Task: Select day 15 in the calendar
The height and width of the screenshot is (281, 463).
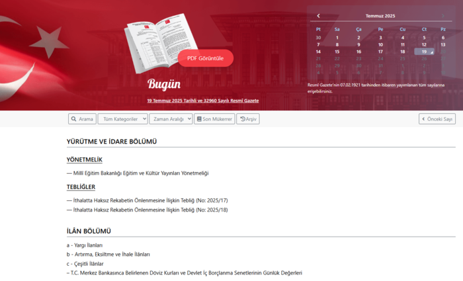Action: (337, 52)
